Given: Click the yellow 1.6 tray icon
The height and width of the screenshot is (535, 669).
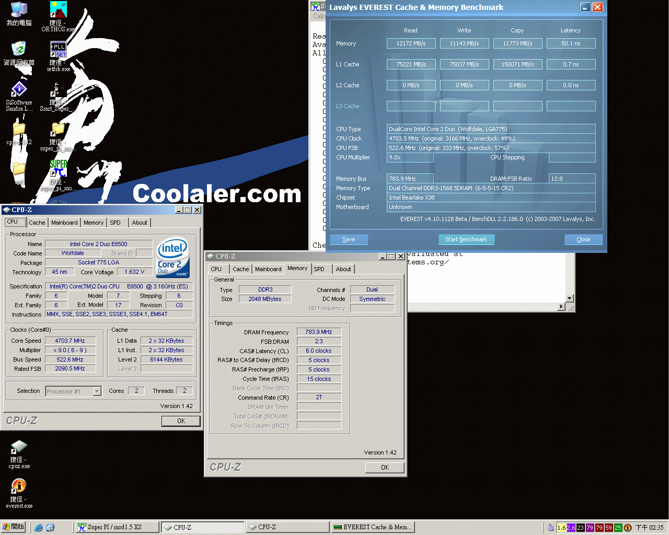Looking at the screenshot, I should pos(561,528).
